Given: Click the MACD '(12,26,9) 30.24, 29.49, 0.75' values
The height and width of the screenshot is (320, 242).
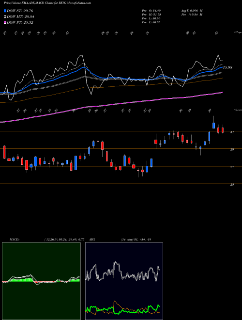Looking at the screenshot, I should tap(64, 240).
